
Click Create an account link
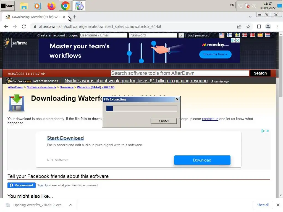tap(51, 35)
